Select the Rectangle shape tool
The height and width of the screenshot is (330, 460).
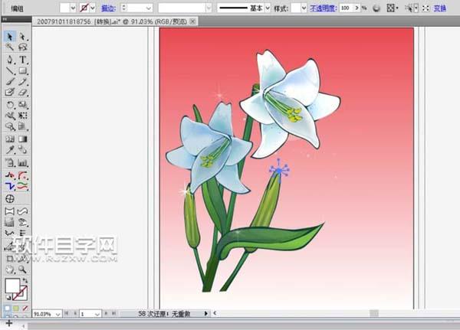[23, 70]
